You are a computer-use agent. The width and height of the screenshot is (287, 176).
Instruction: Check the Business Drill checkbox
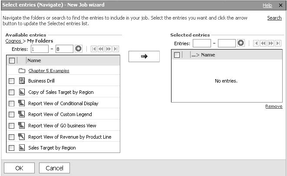(12, 81)
